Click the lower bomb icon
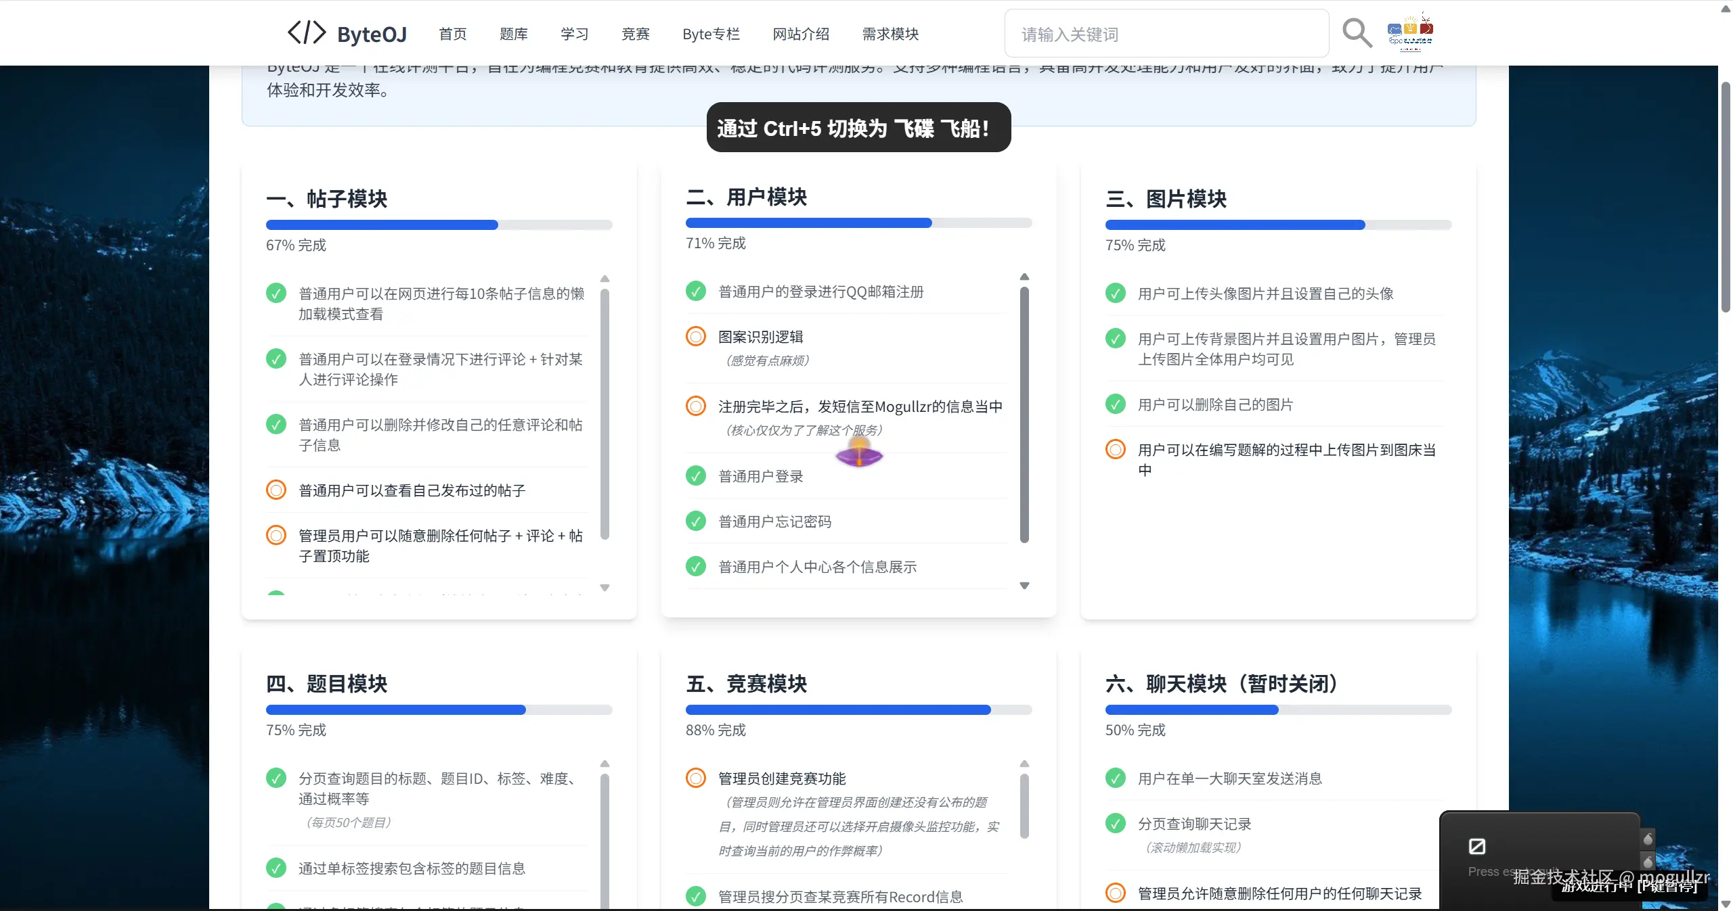The width and height of the screenshot is (1733, 911). point(1648,862)
